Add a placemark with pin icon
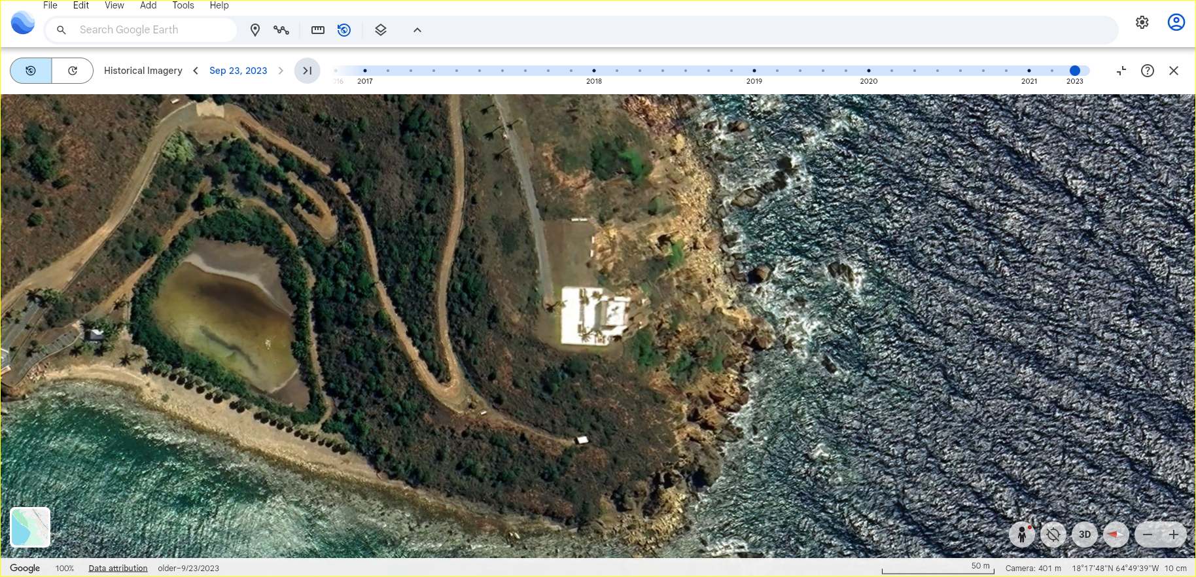The image size is (1196, 577). [x=255, y=29]
